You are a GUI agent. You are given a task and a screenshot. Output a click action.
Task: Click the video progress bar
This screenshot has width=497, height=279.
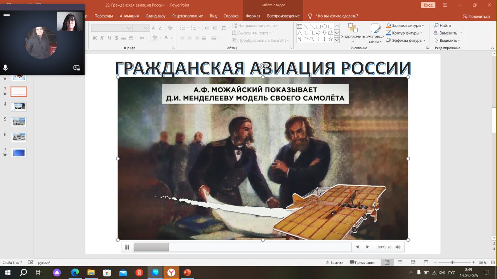(242, 247)
